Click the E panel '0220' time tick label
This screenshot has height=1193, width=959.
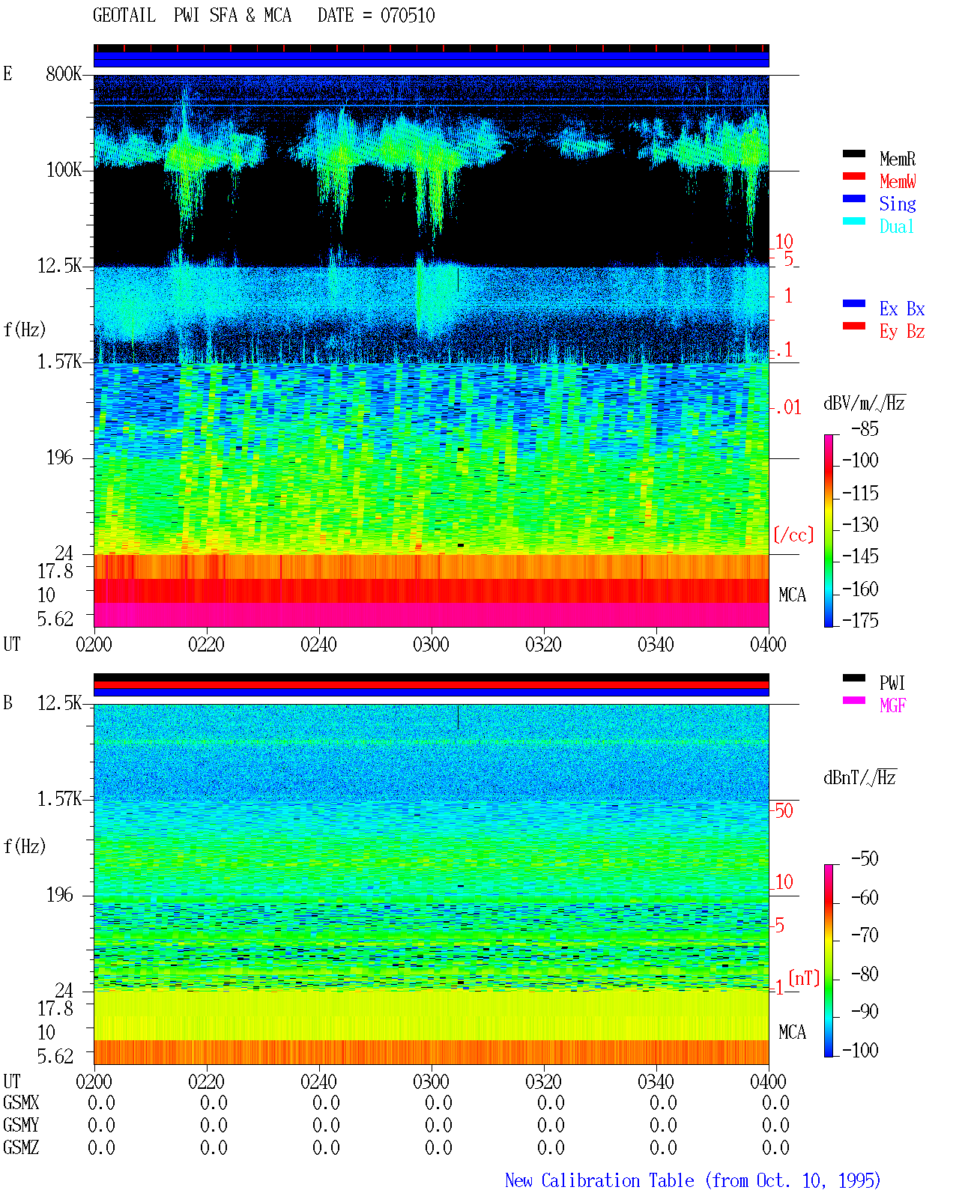(x=206, y=645)
